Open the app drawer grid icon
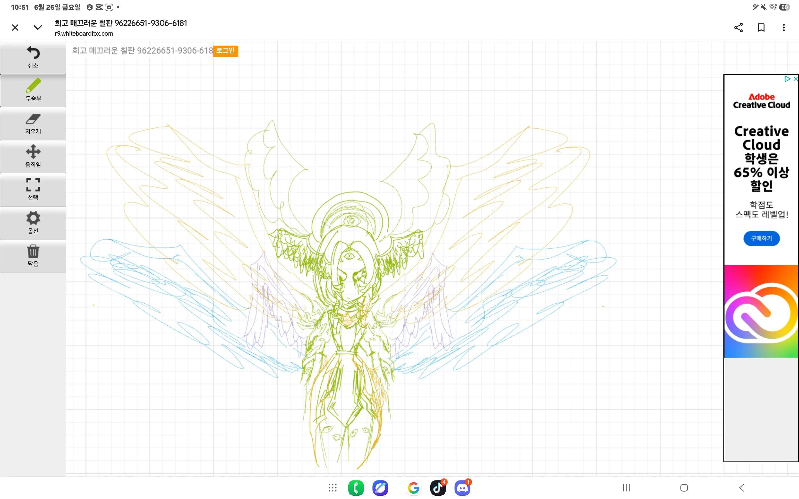 coord(333,487)
